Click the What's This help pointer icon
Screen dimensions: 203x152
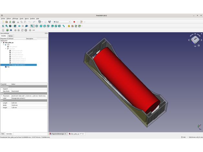point(49,22)
